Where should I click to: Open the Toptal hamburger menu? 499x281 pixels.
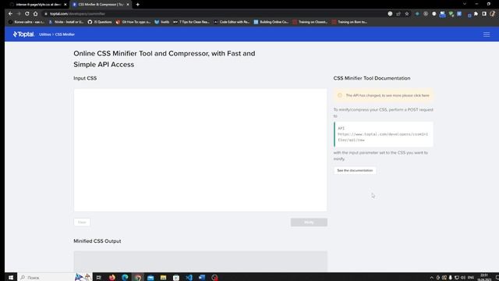pyautogui.click(x=487, y=34)
